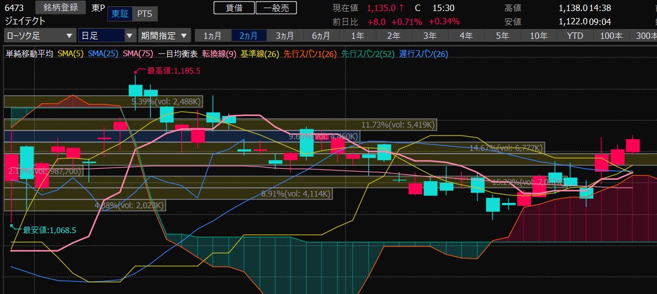Image resolution: width=657 pixels, height=294 pixels.
Task: Select the YTD period
Action: 575,35
